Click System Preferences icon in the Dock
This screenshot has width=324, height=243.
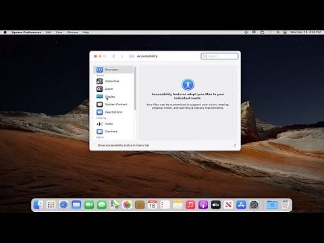tap(254, 205)
